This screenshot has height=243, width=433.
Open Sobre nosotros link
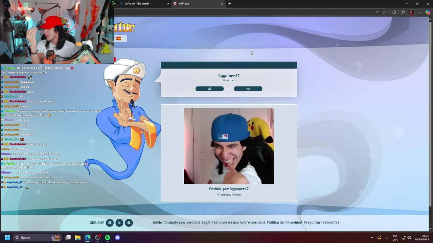253,222
